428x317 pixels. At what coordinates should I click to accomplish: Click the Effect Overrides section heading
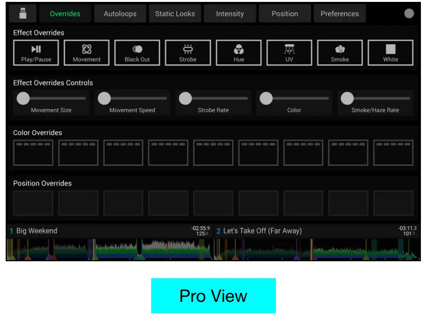coord(38,33)
